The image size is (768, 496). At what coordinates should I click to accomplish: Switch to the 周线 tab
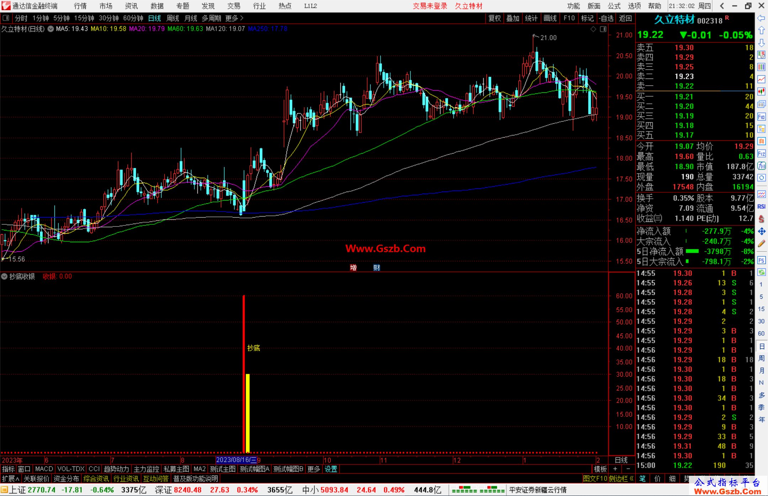(173, 18)
